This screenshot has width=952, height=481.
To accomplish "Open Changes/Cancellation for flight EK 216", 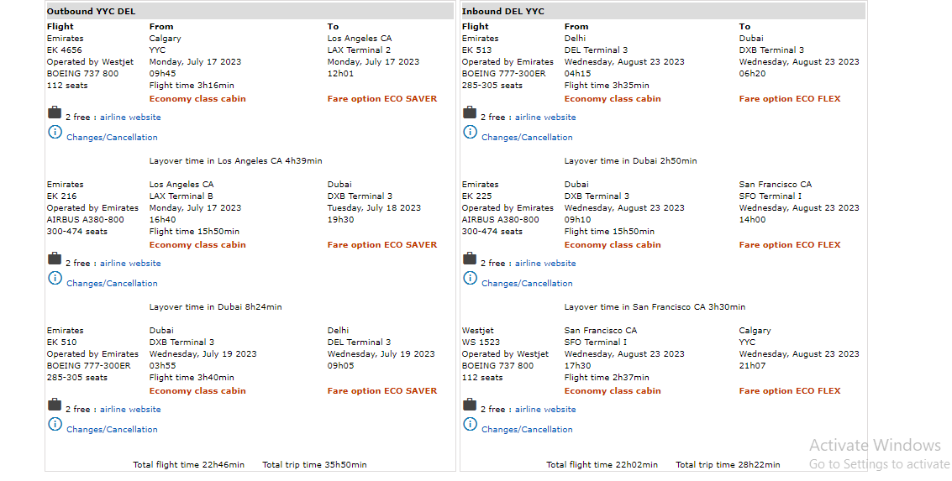I will coord(112,284).
